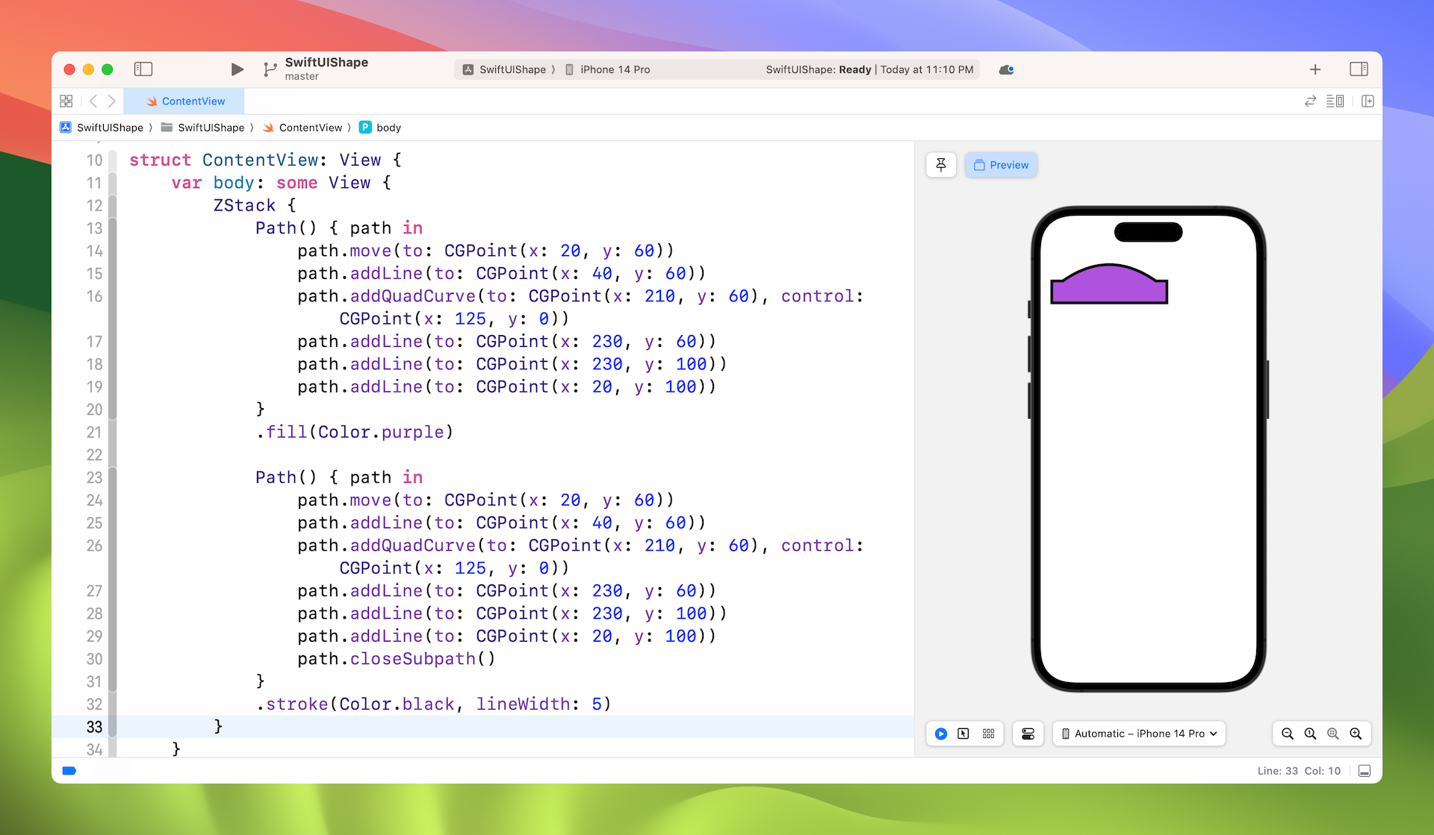The height and width of the screenshot is (835, 1434).
Task: Click 'Line: 33 Col: 10' status text
Action: click(x=1299, y=771)
